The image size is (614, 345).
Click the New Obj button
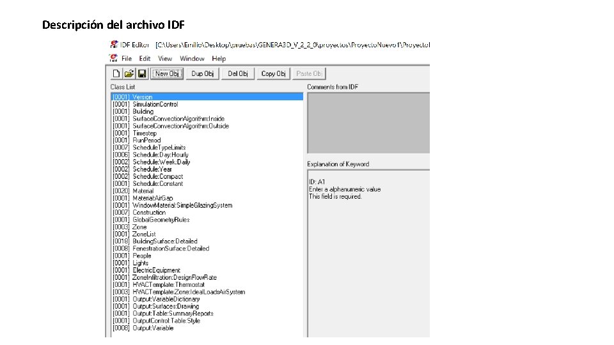point(167,73)
